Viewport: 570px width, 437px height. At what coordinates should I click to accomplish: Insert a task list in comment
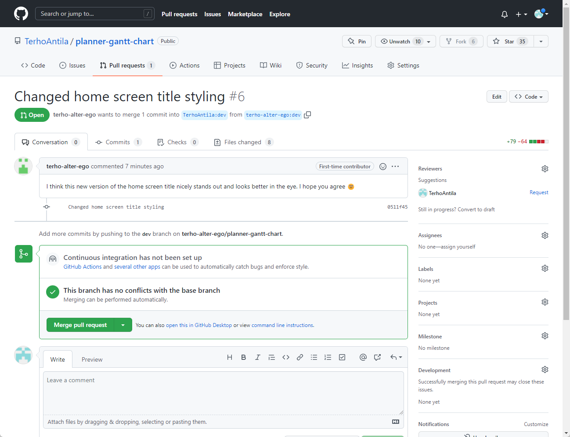(342, 357)
